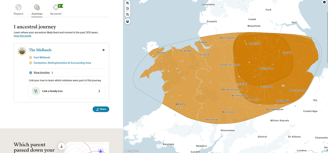Screen dimensions: 328x153
Task: Click the family tree icon
Action: tap(36, 91)
